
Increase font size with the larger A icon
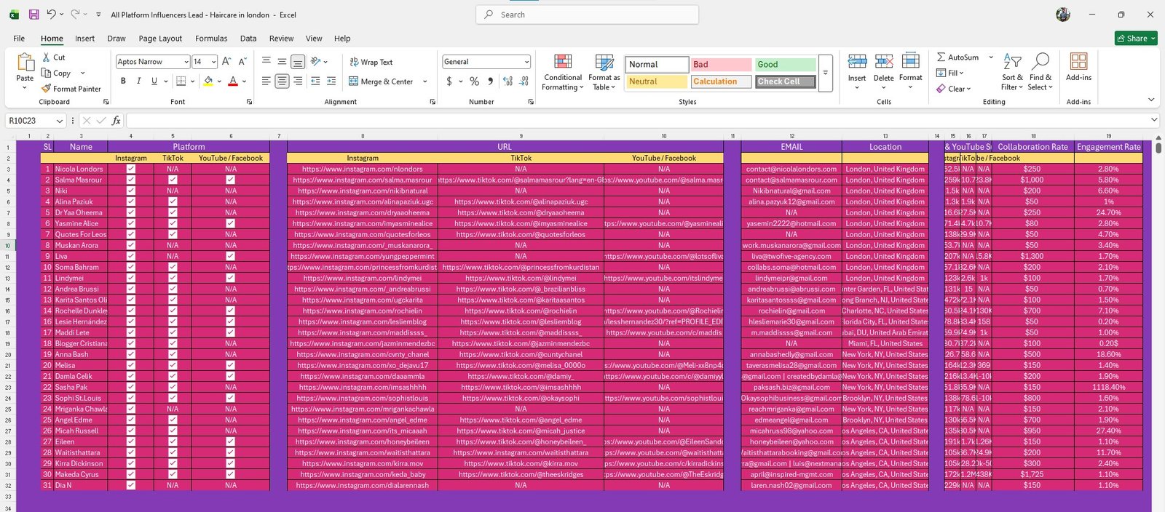(x=226, y=62)
